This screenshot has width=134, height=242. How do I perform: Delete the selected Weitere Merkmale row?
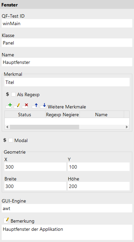pyautogui.click(x=25, y=106)
